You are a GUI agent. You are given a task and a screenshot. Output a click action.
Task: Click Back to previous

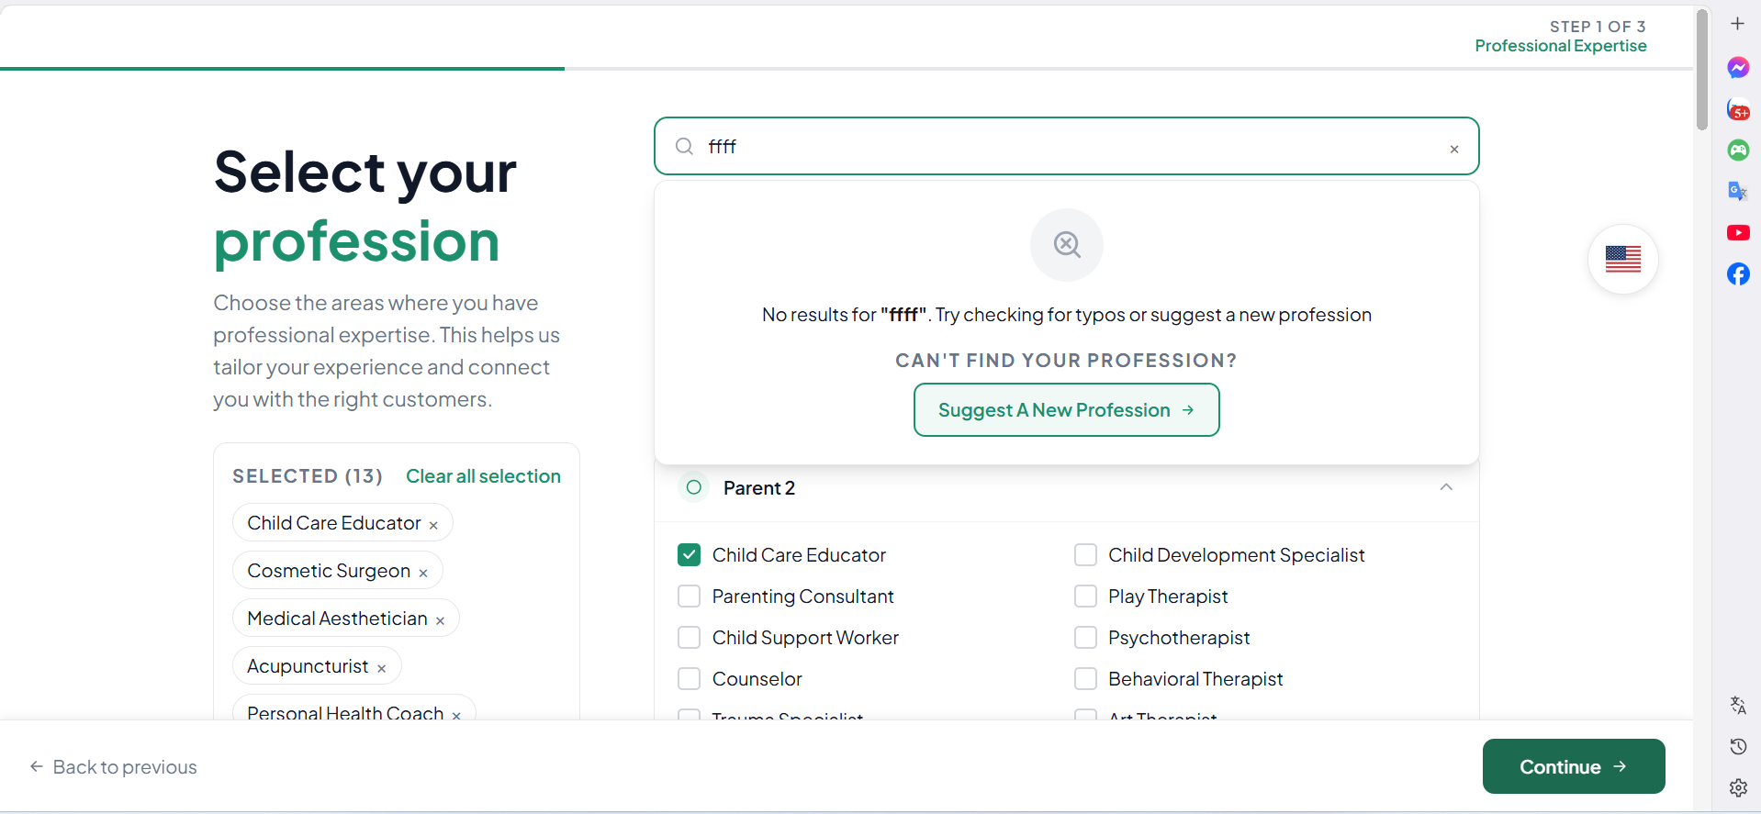113,766
